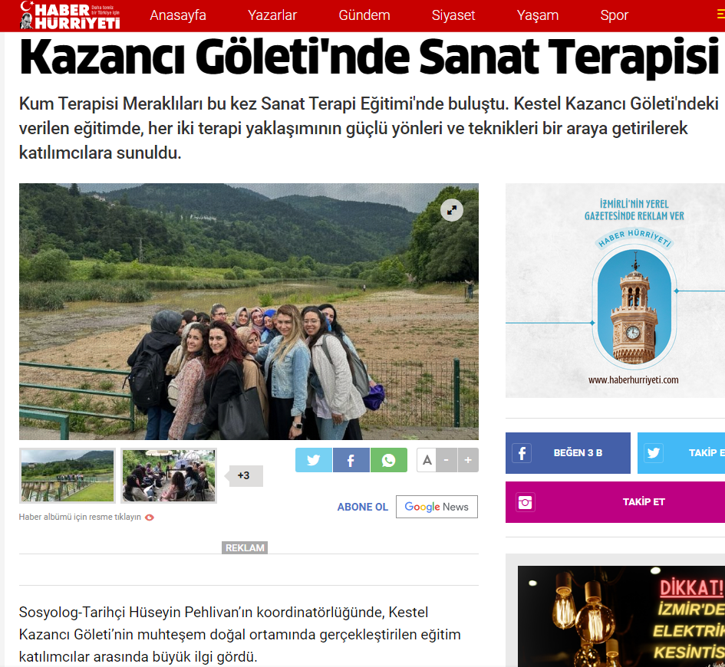The image size is (725, 667).
Task: Open the hamburger menu in header
Action: coord(720,15)
